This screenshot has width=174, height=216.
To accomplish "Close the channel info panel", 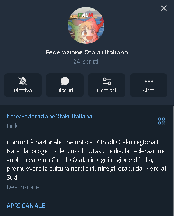I will pos(164,8).
